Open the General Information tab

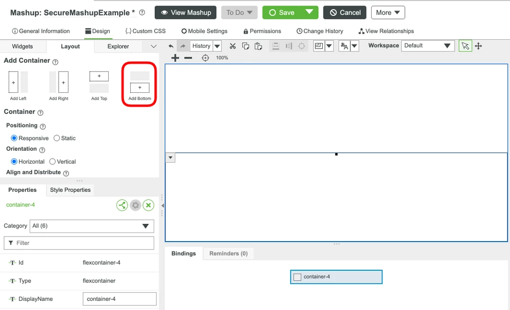tap(41, 31)
